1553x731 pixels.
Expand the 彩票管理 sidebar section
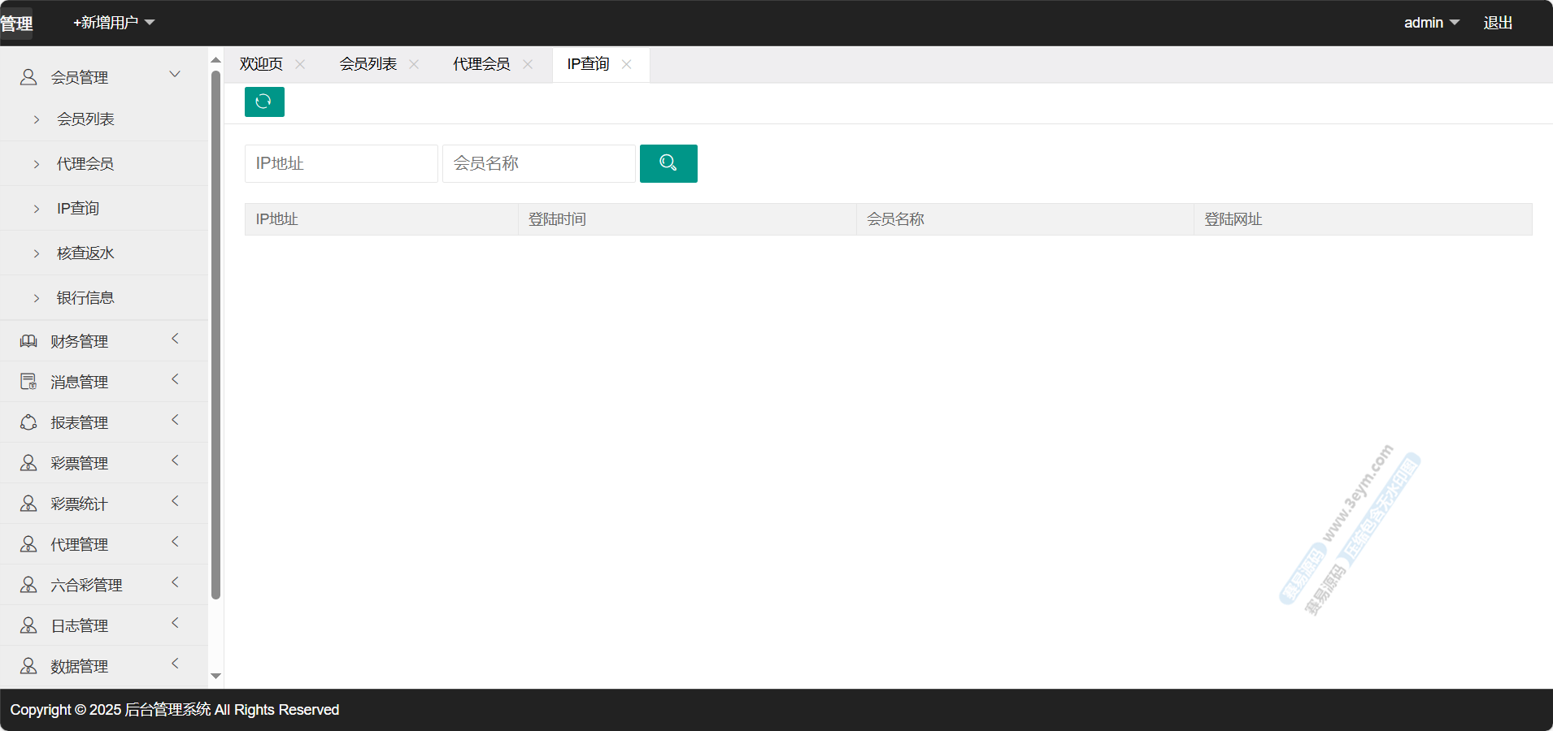pos(79,463)
